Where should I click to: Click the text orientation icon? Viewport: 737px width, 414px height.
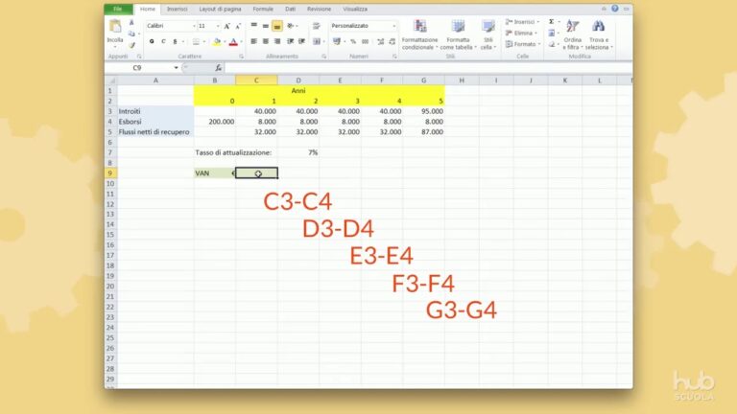[x=291, y=26]
